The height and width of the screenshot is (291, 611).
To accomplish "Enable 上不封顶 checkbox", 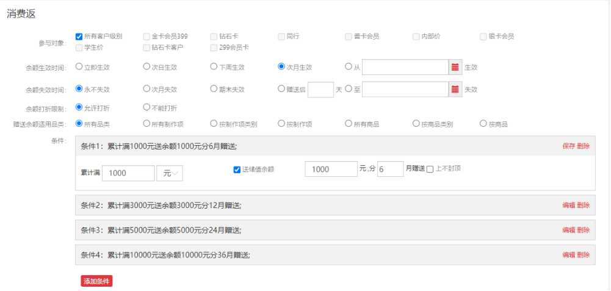I will point(430,169).
